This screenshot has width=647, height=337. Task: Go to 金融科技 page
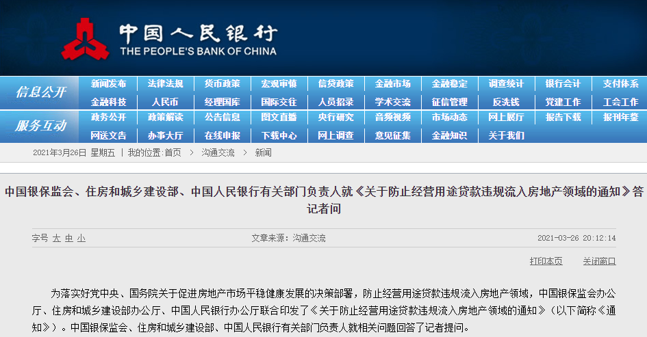pos(108,102)
